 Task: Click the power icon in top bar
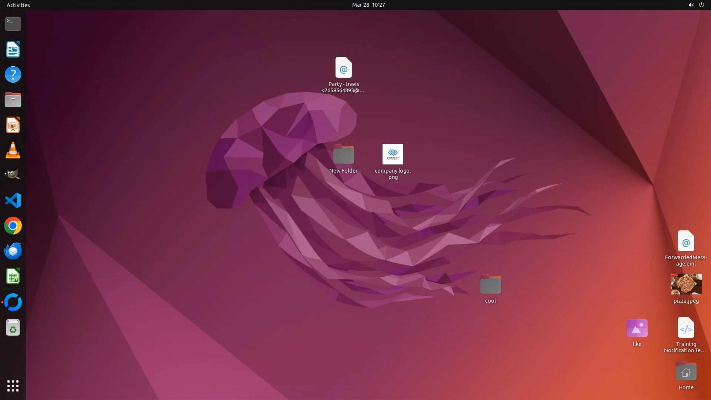click(701, 5)
